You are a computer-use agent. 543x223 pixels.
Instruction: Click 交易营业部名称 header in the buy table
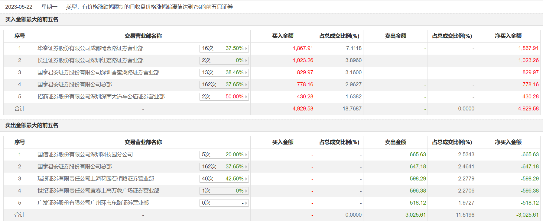143,36
